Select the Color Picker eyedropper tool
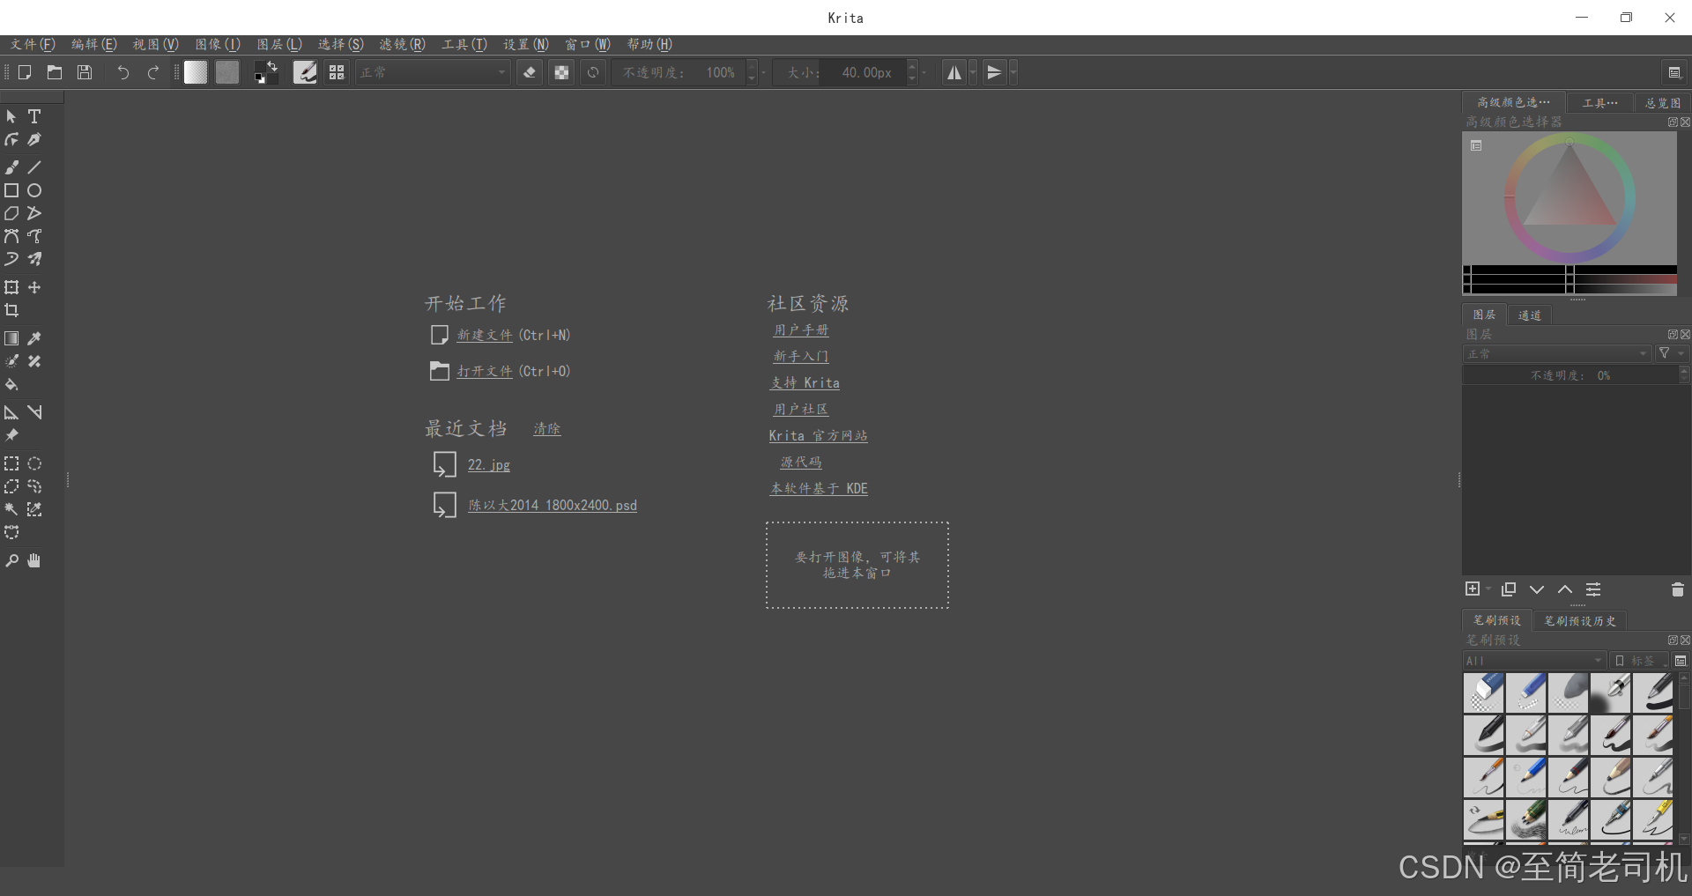Image resolution: width=1692 pixels, height=896 pixels. click(34, 338)
